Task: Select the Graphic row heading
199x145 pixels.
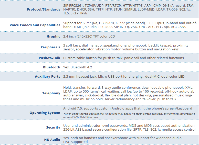Action: pos(53,37)
